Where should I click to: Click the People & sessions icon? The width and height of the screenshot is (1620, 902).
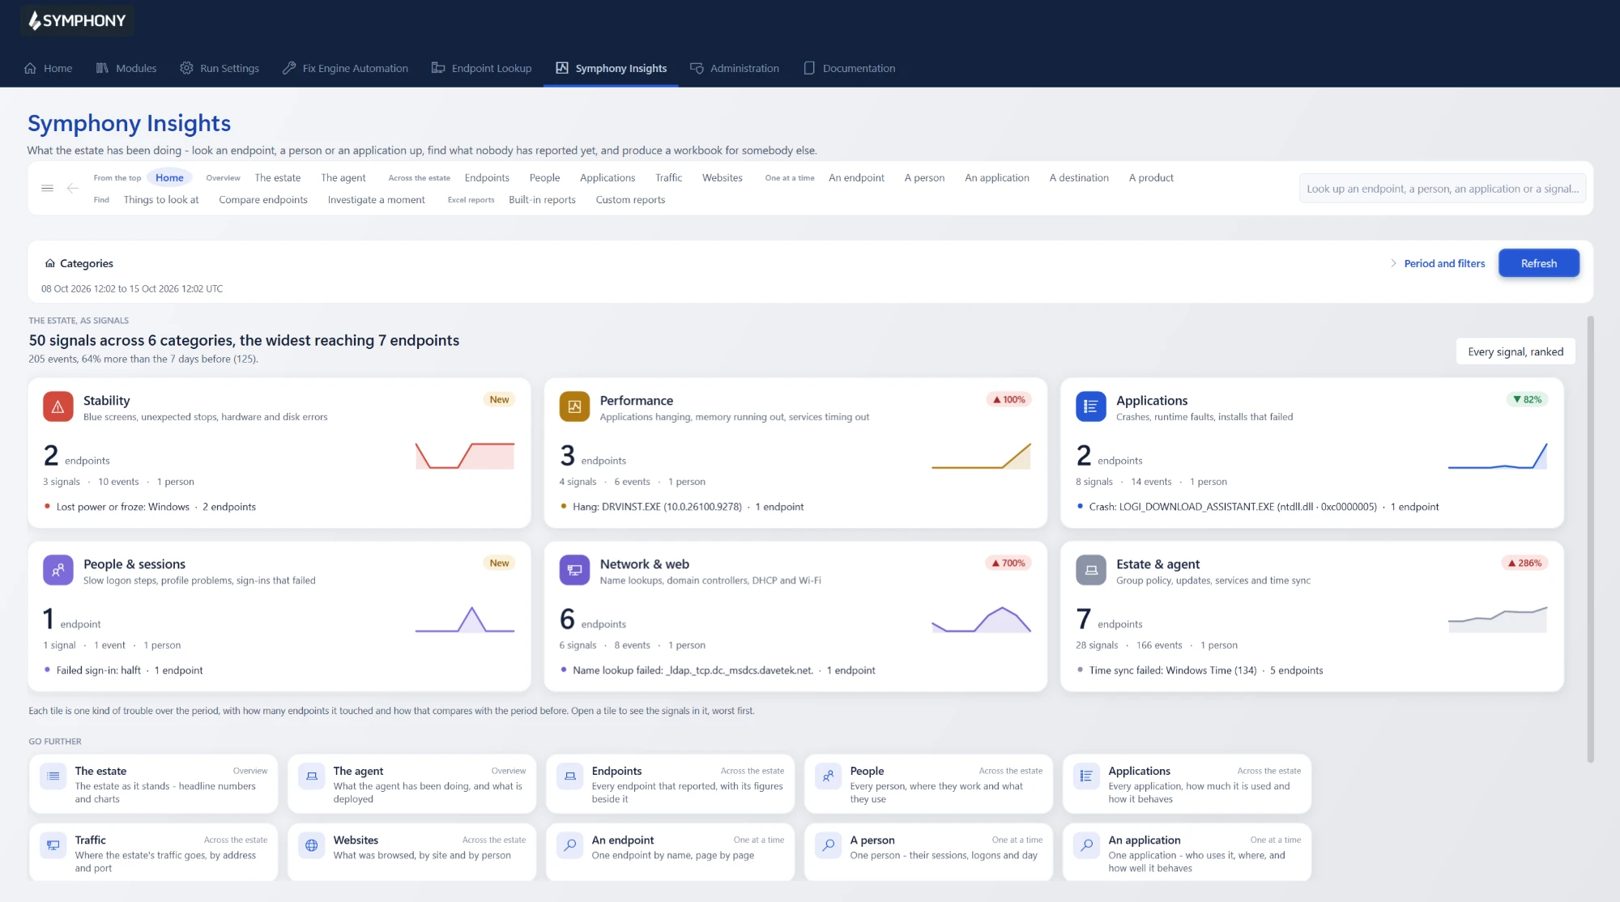coord(58,571)
